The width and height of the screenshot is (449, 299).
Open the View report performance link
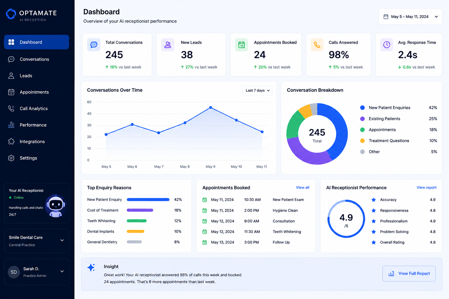pos(426,187)
